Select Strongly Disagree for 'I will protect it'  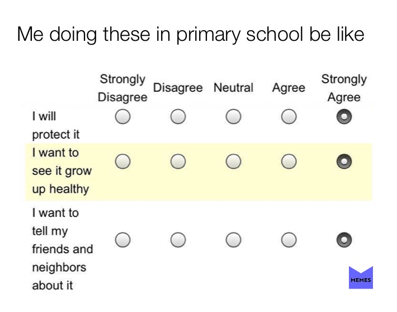pyautogui.click(x=123, y=116)
